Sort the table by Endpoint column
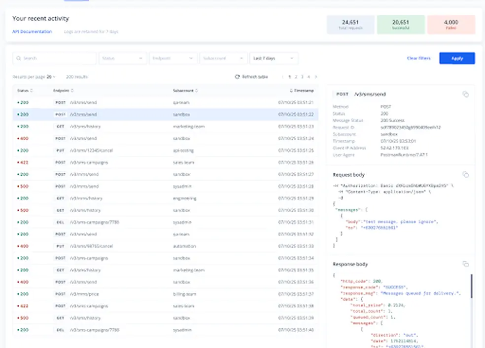The image size is (485, 348). click(x=63, y=91)
